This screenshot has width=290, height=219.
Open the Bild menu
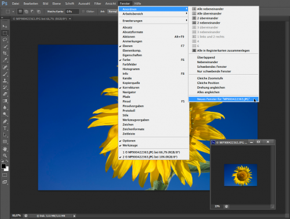pyautogui.click(x=45, y=3)
